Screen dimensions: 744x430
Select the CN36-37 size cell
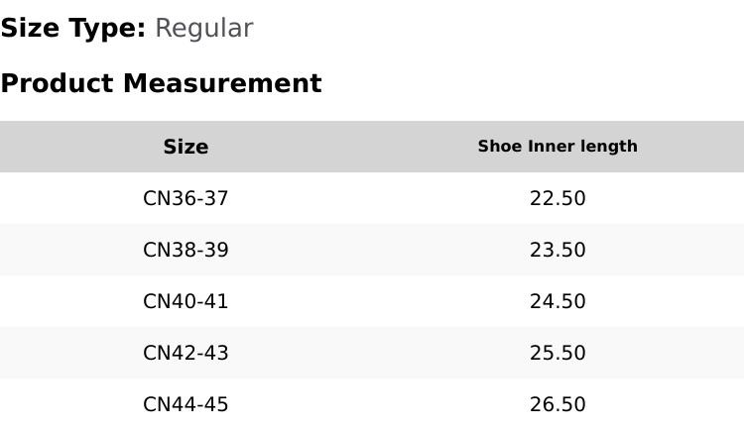click(186, 198)
